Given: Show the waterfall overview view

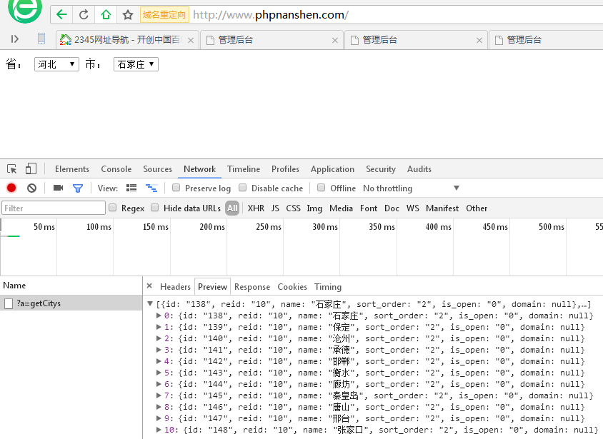Looking at the screenshot, I should pyautogui.click(x=151, y=188).
